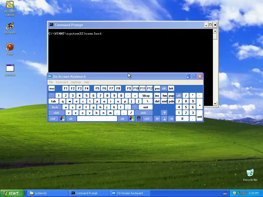
Task: Click the bksp key
Action: 146,95
